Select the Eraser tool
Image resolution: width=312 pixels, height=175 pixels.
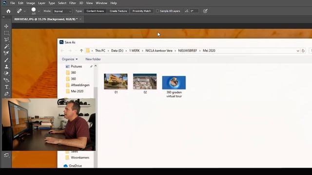tap(6, 73)
